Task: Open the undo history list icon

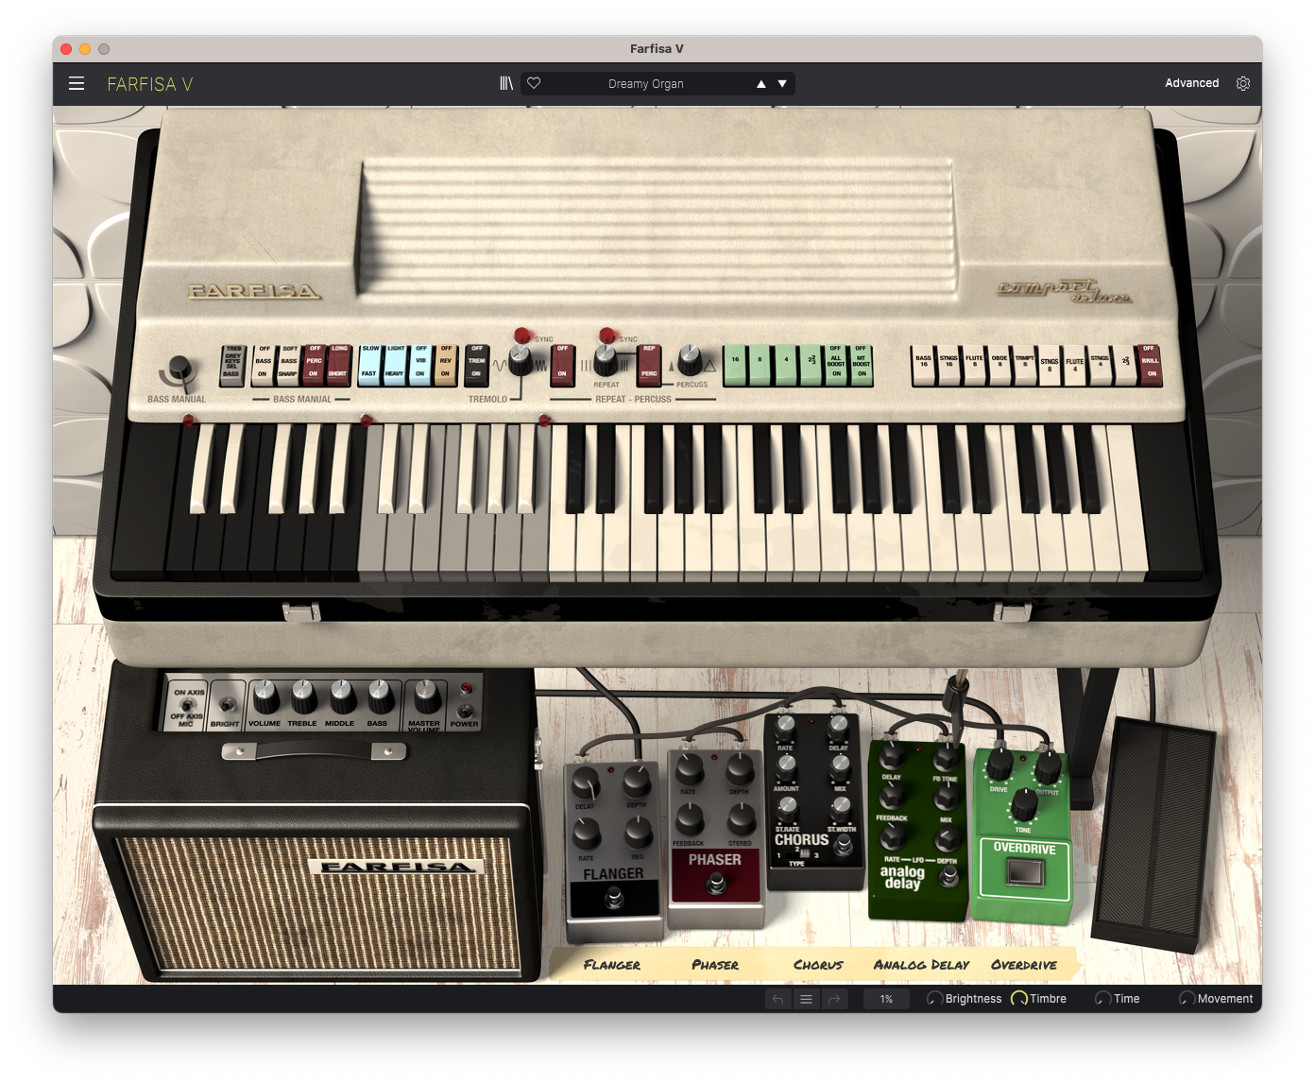Action: pyautogui.click(x=806, y=999)
